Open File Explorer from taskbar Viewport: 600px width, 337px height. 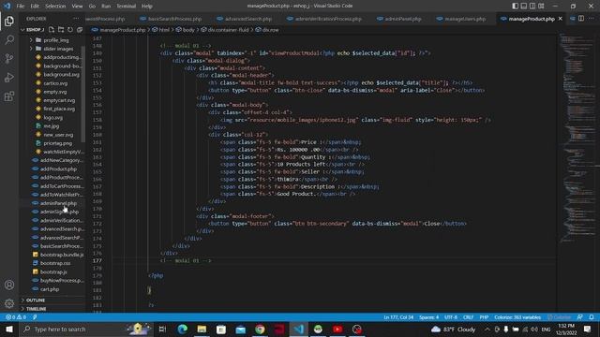point(202,329)
